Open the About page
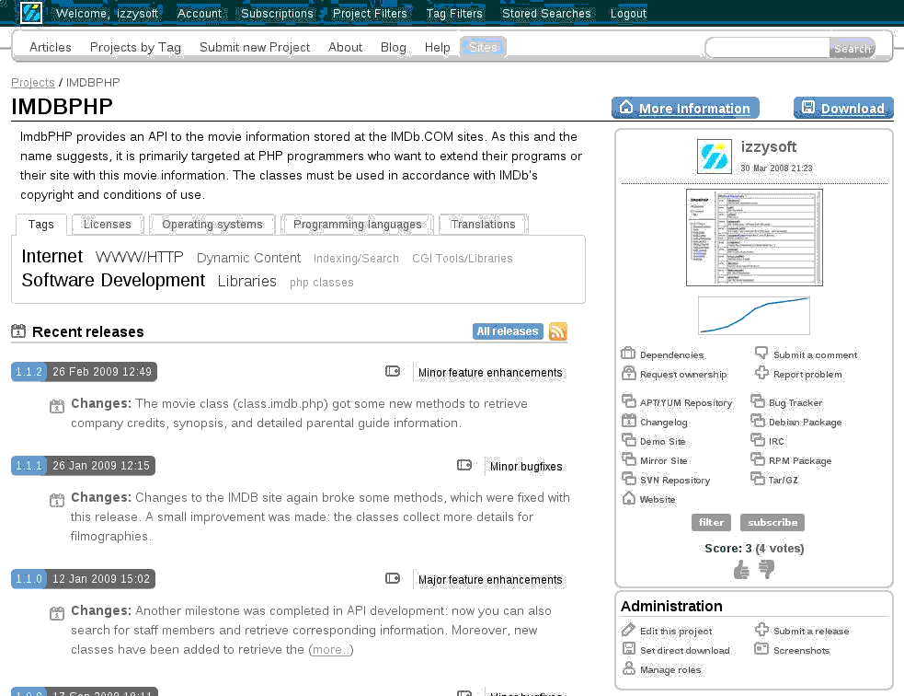The width and height of the screenshot is (904, 696). click(346, 47)
